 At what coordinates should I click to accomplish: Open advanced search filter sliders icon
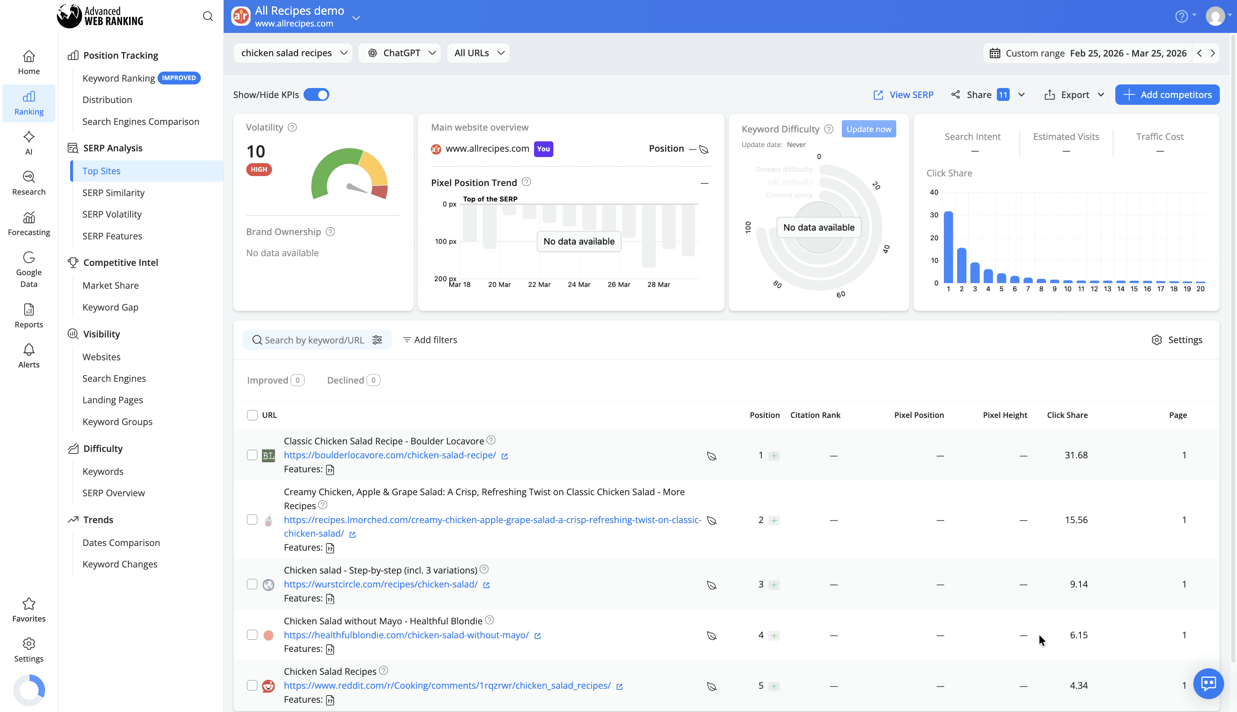pyautogui.click(x=377, y=340)
